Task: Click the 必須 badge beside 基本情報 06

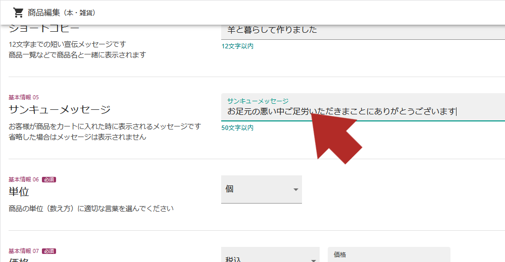Action: pos(49,180)
